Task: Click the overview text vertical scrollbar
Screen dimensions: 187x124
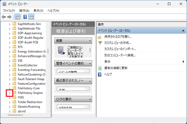Action: point(90,50)
